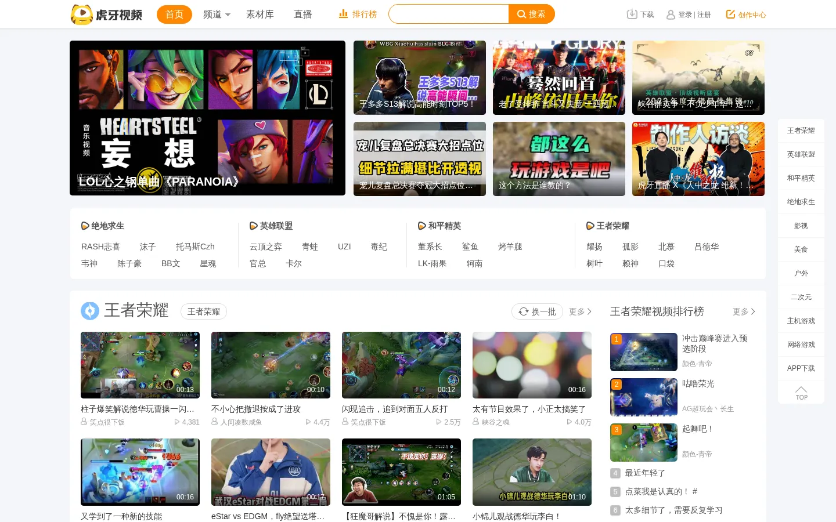836x522 pixels.
Task: Click the 登录 link
Action: click(685, 14)
